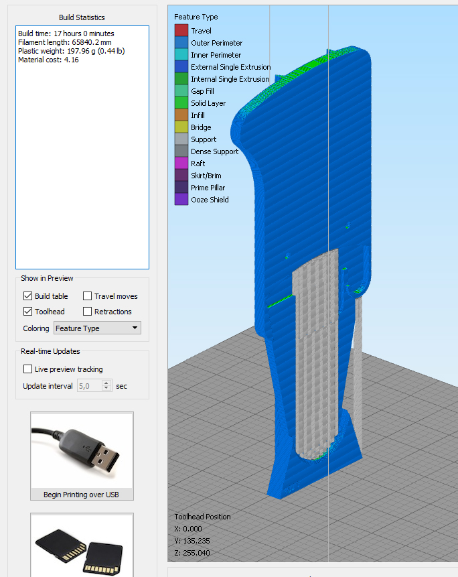
Task: Click the red Travel color swatch
Action: [181, 31]
